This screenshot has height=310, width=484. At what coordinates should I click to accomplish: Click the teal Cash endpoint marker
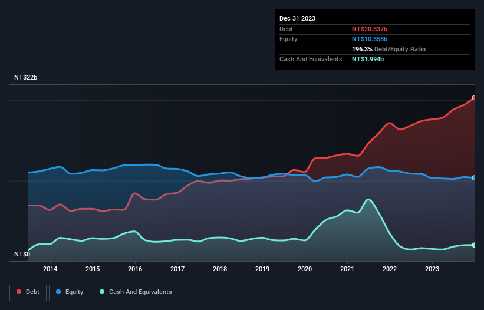pyautogui.click(x=474, y=245)
